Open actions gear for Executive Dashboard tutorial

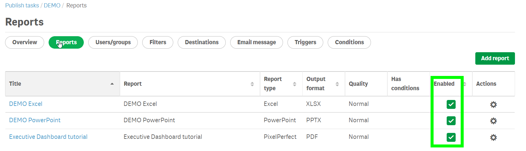[493, 137]
